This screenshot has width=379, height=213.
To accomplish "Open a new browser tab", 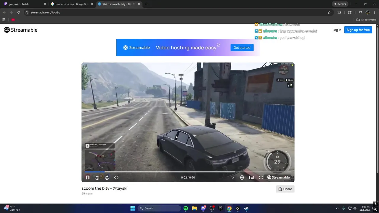I will coord(146,4).
